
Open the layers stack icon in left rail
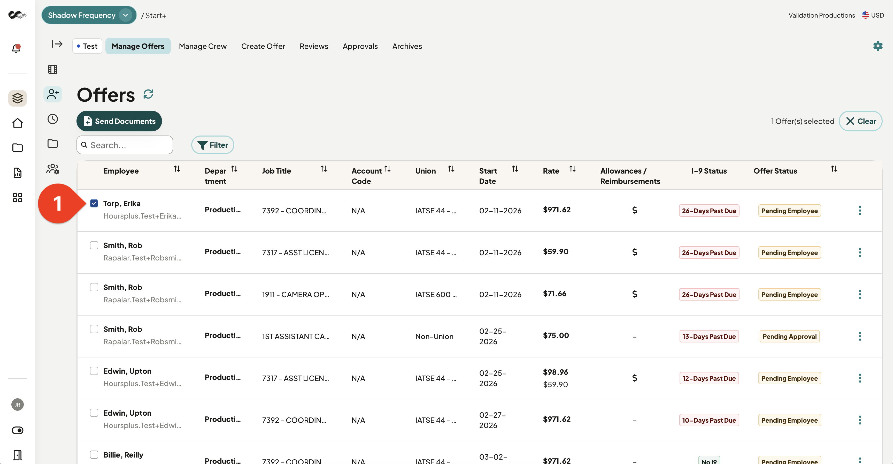(x=17, y=98)
